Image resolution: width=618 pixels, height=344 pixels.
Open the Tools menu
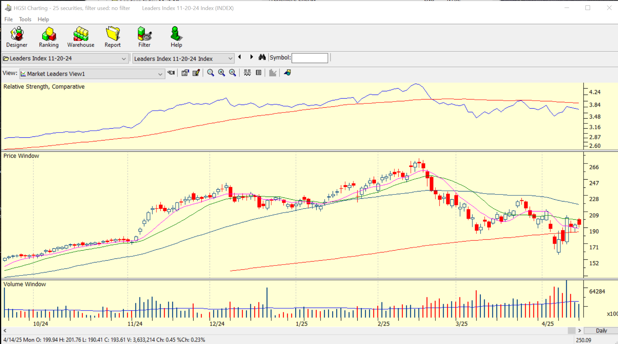pyautogui.click(x=25, y=19)
